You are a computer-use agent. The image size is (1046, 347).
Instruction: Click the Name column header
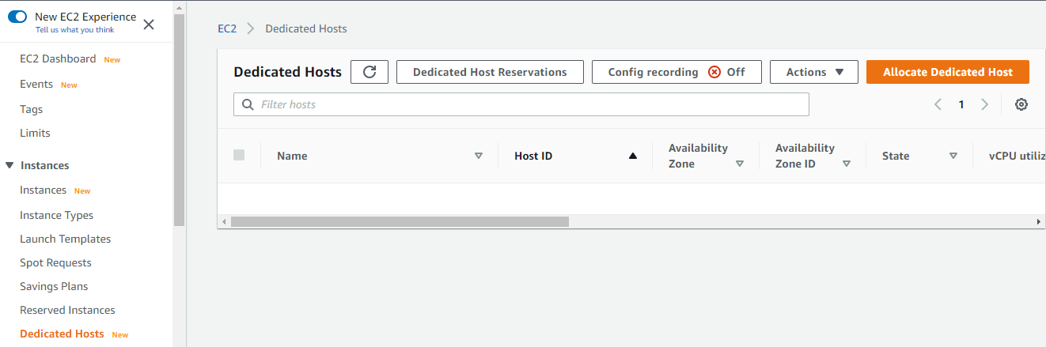click(x=292, y=156)
